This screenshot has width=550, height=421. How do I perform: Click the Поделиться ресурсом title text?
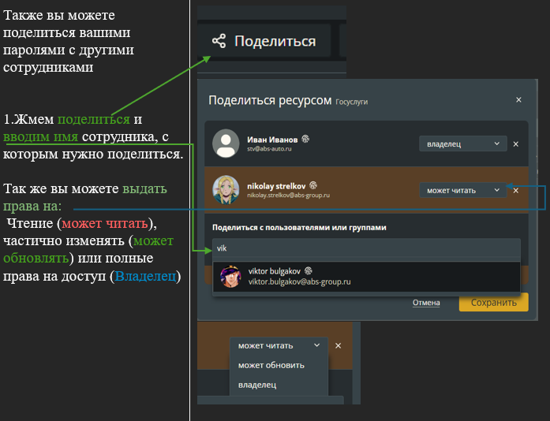click(x=270, y=100)
